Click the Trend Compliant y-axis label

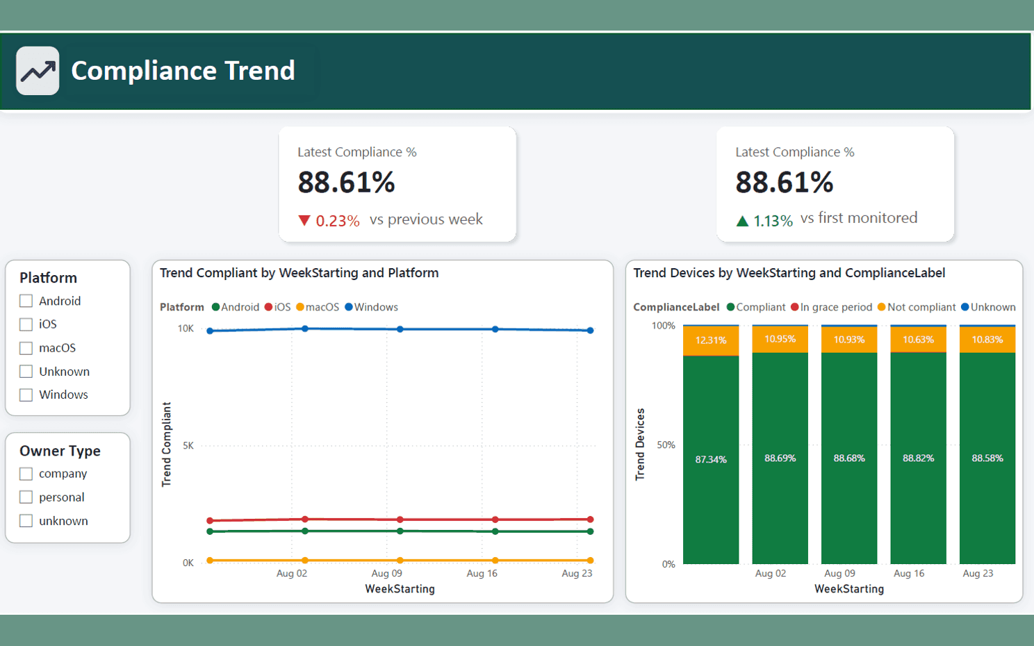(166, 444)
